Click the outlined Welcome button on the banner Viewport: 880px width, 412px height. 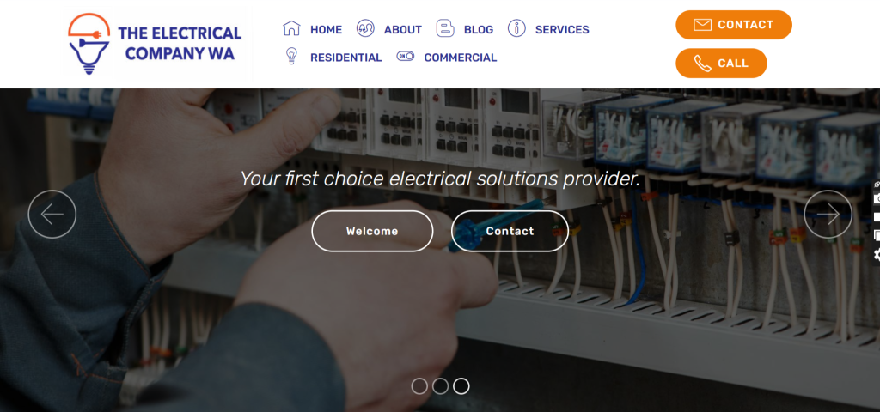[372, 231]
